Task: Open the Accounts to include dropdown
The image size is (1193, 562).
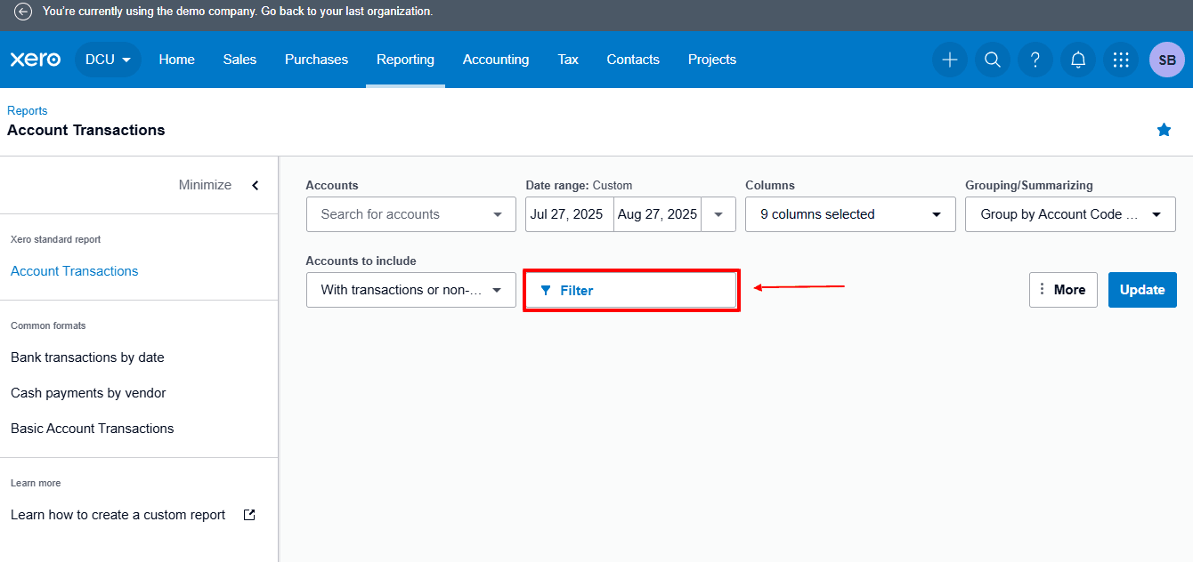Action: coord(410,290)
